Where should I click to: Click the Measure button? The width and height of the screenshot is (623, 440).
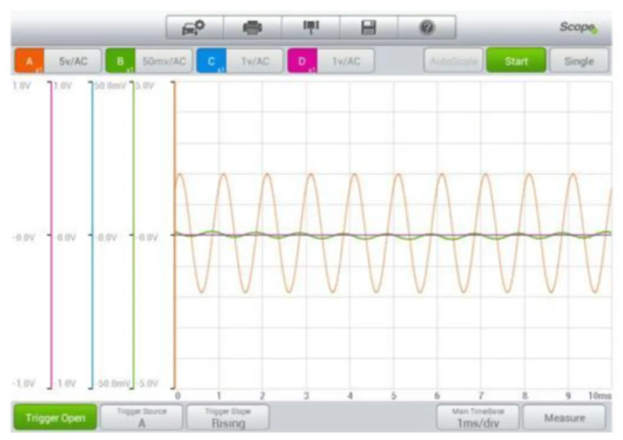pyautogui.click(x=564, y=418)
